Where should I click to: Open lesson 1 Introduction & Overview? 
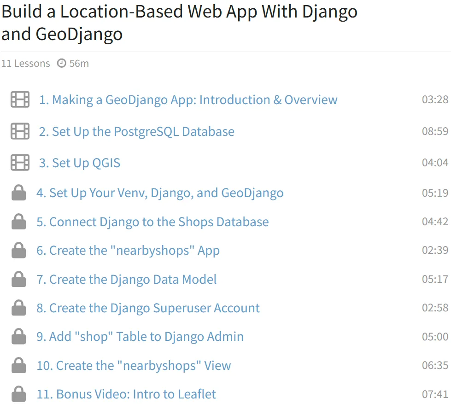tap(188, 100)
